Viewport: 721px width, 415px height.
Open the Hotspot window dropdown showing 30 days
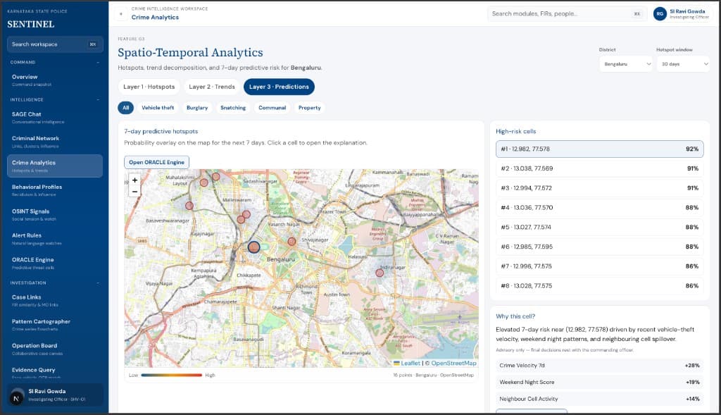(683, 64)
